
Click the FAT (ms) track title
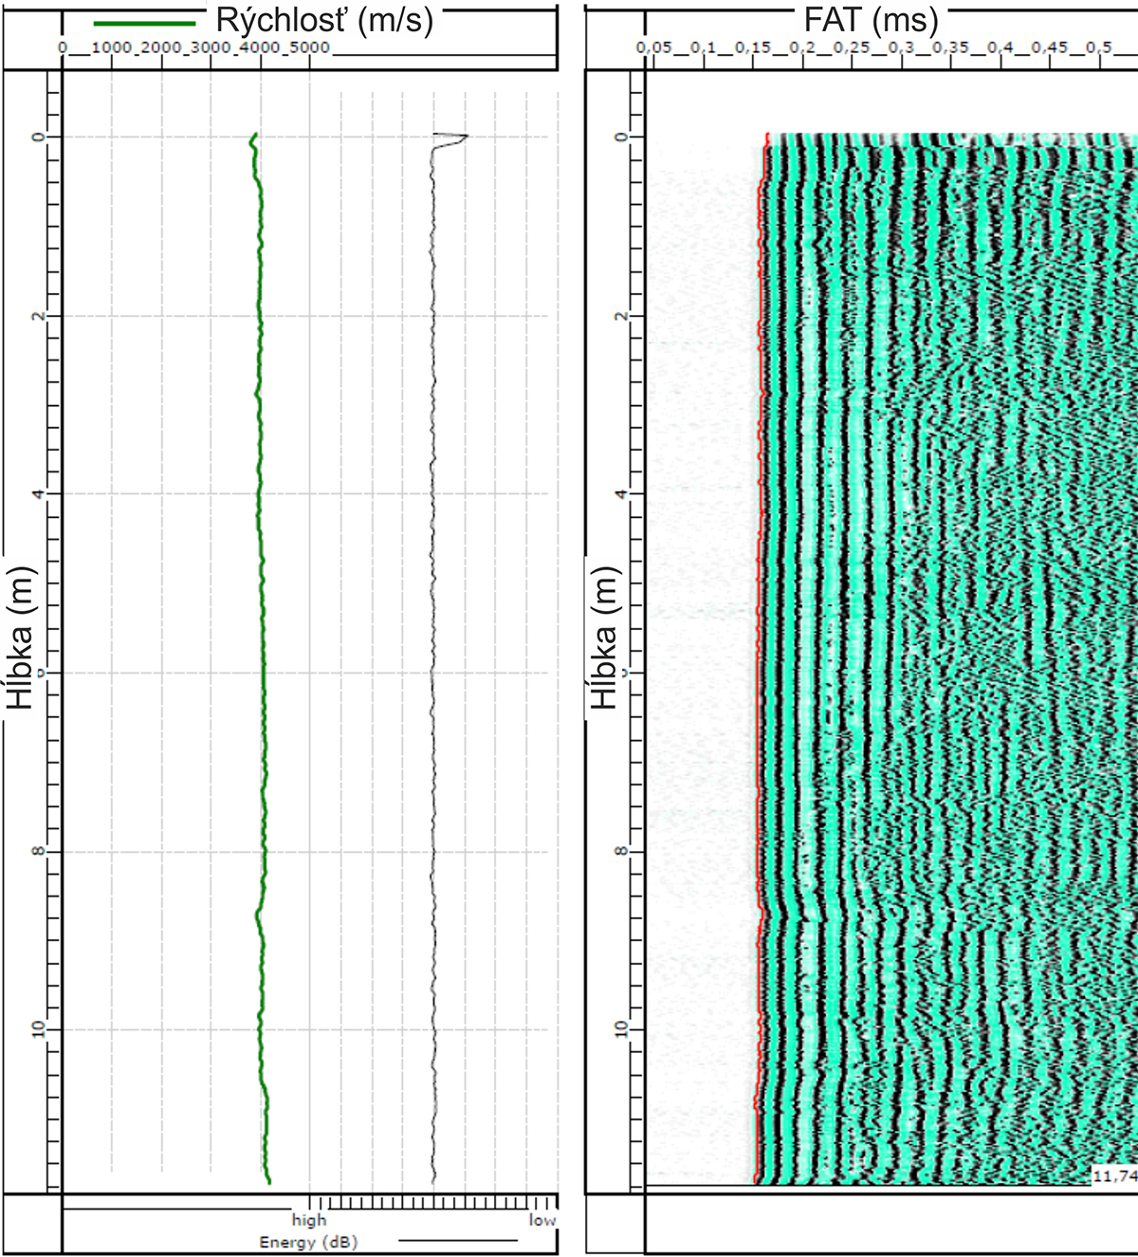871,20
